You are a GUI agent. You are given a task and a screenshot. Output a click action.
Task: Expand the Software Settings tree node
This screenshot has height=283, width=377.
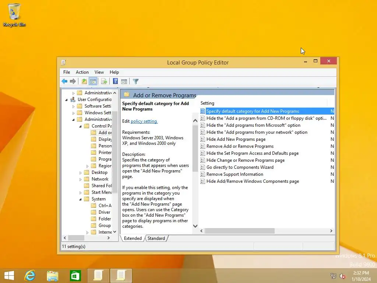(74, 106)
